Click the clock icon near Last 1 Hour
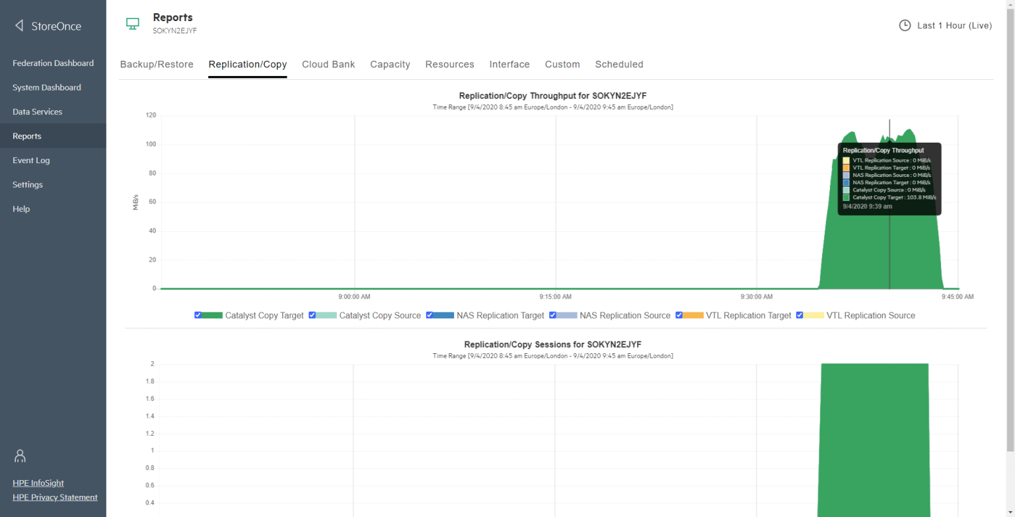This screenshot has height=517, width=1015. point(905,25)
